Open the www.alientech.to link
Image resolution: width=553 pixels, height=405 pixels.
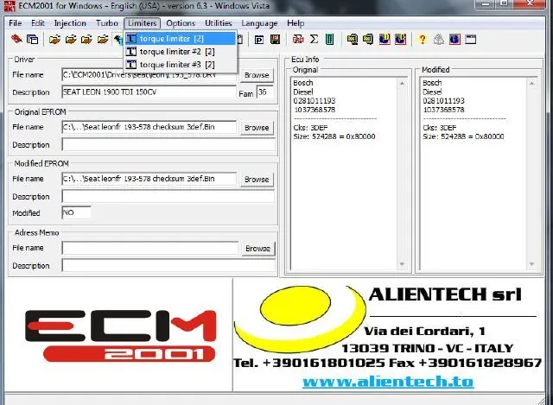point(388,382)
